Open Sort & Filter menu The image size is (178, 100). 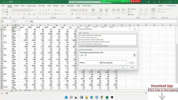[141, 12]
